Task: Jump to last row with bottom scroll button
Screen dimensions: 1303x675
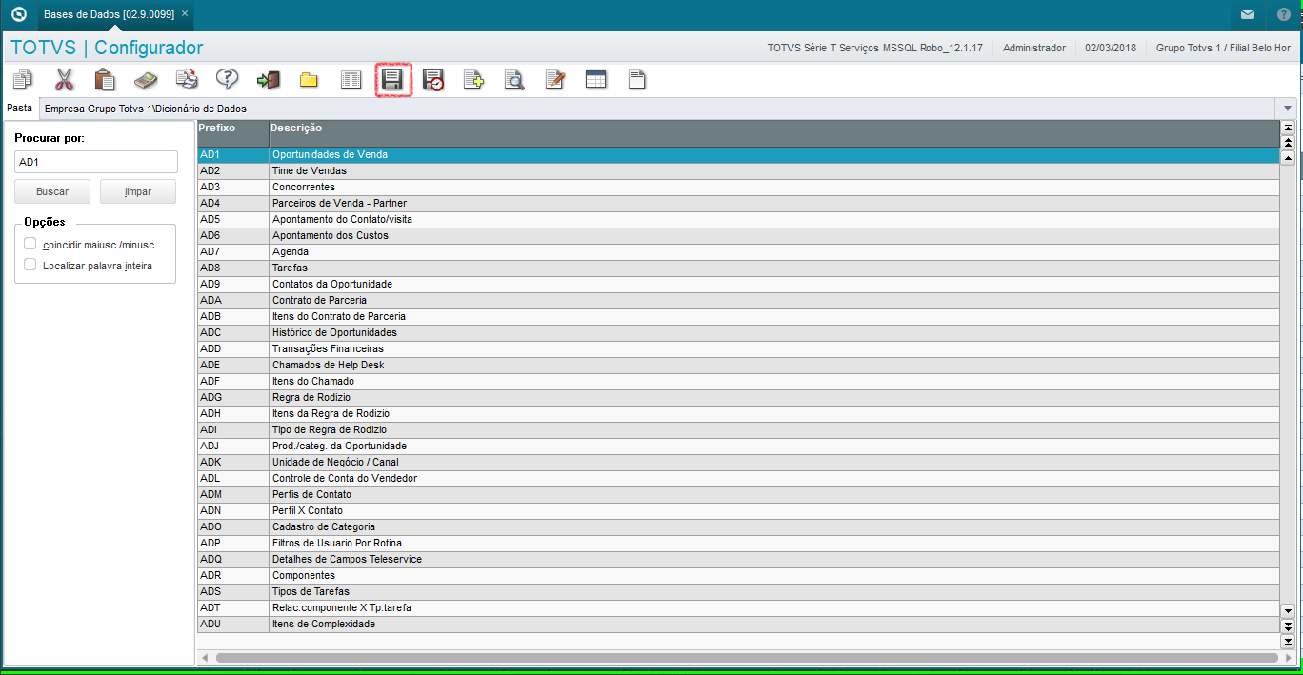Action: [x=1288, y=640]
